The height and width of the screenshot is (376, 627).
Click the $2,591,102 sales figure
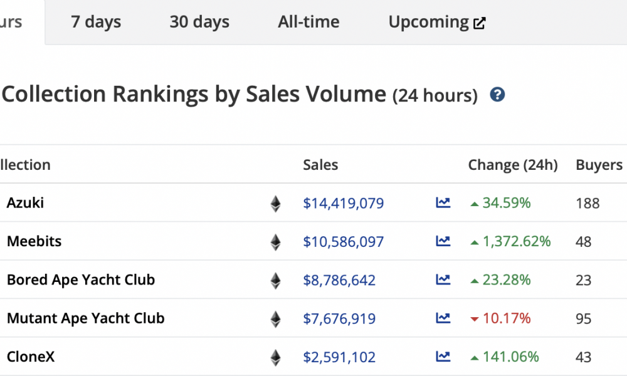point(339,357)
